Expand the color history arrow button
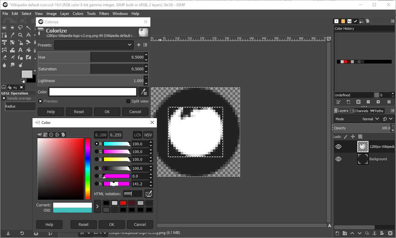396x238 pixels. pyautogui.click(x=97, y=206)
